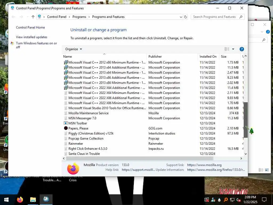
Task: Click the scroll down arrow of program list
Action: click(x=246, y=154)
